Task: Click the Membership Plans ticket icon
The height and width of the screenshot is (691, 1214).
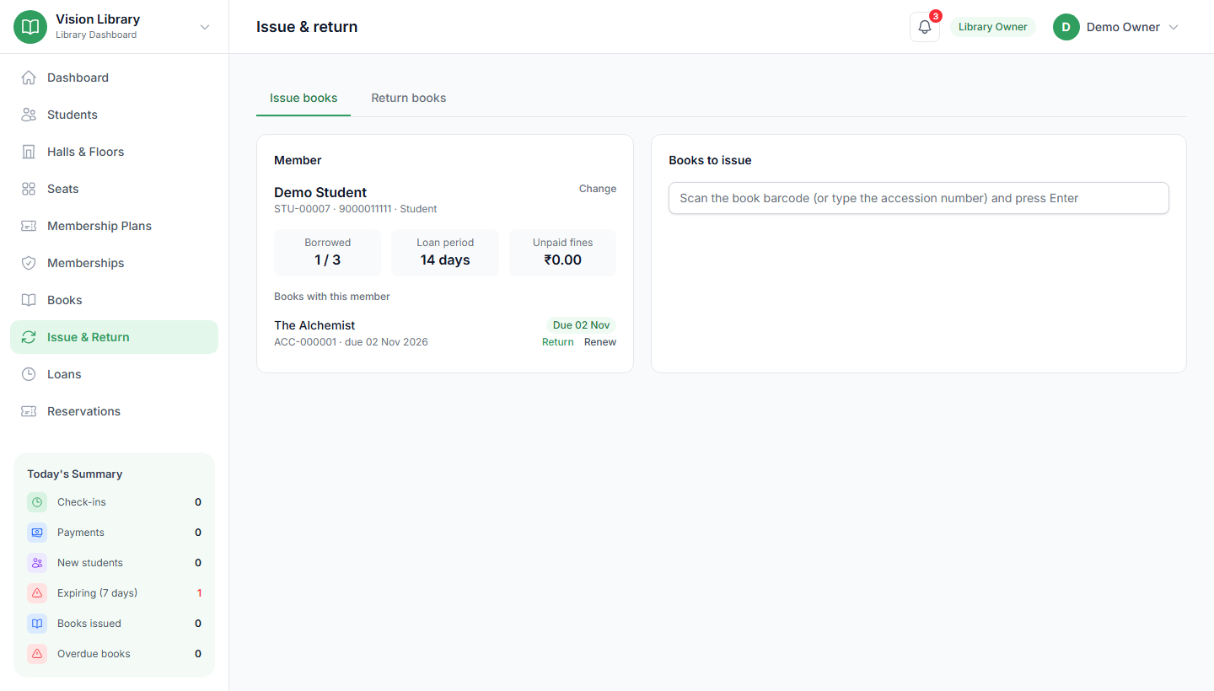Action: 29,226
